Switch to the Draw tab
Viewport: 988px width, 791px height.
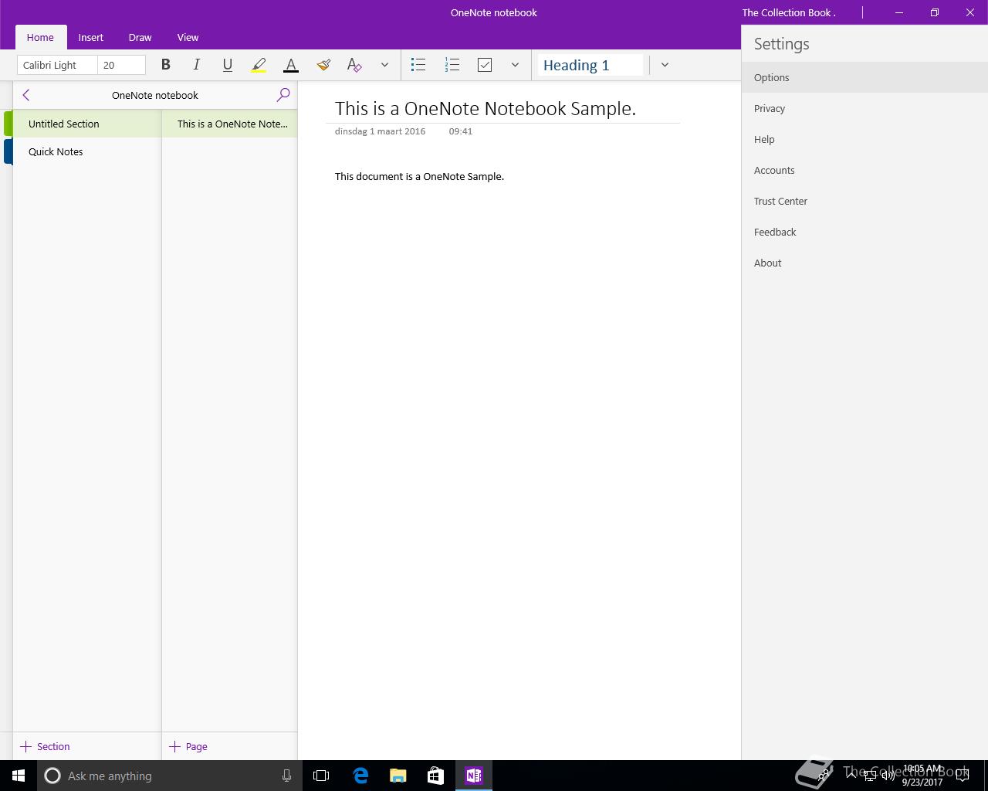click(x=140, y=37)
